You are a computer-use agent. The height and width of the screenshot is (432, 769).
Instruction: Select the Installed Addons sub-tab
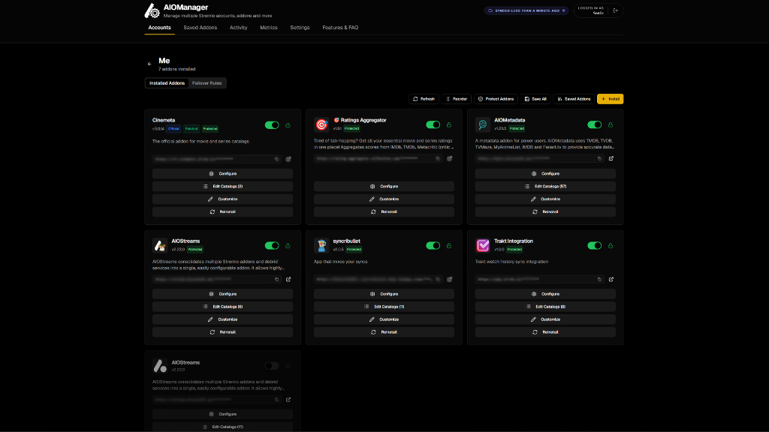click(x=167, y=83)
